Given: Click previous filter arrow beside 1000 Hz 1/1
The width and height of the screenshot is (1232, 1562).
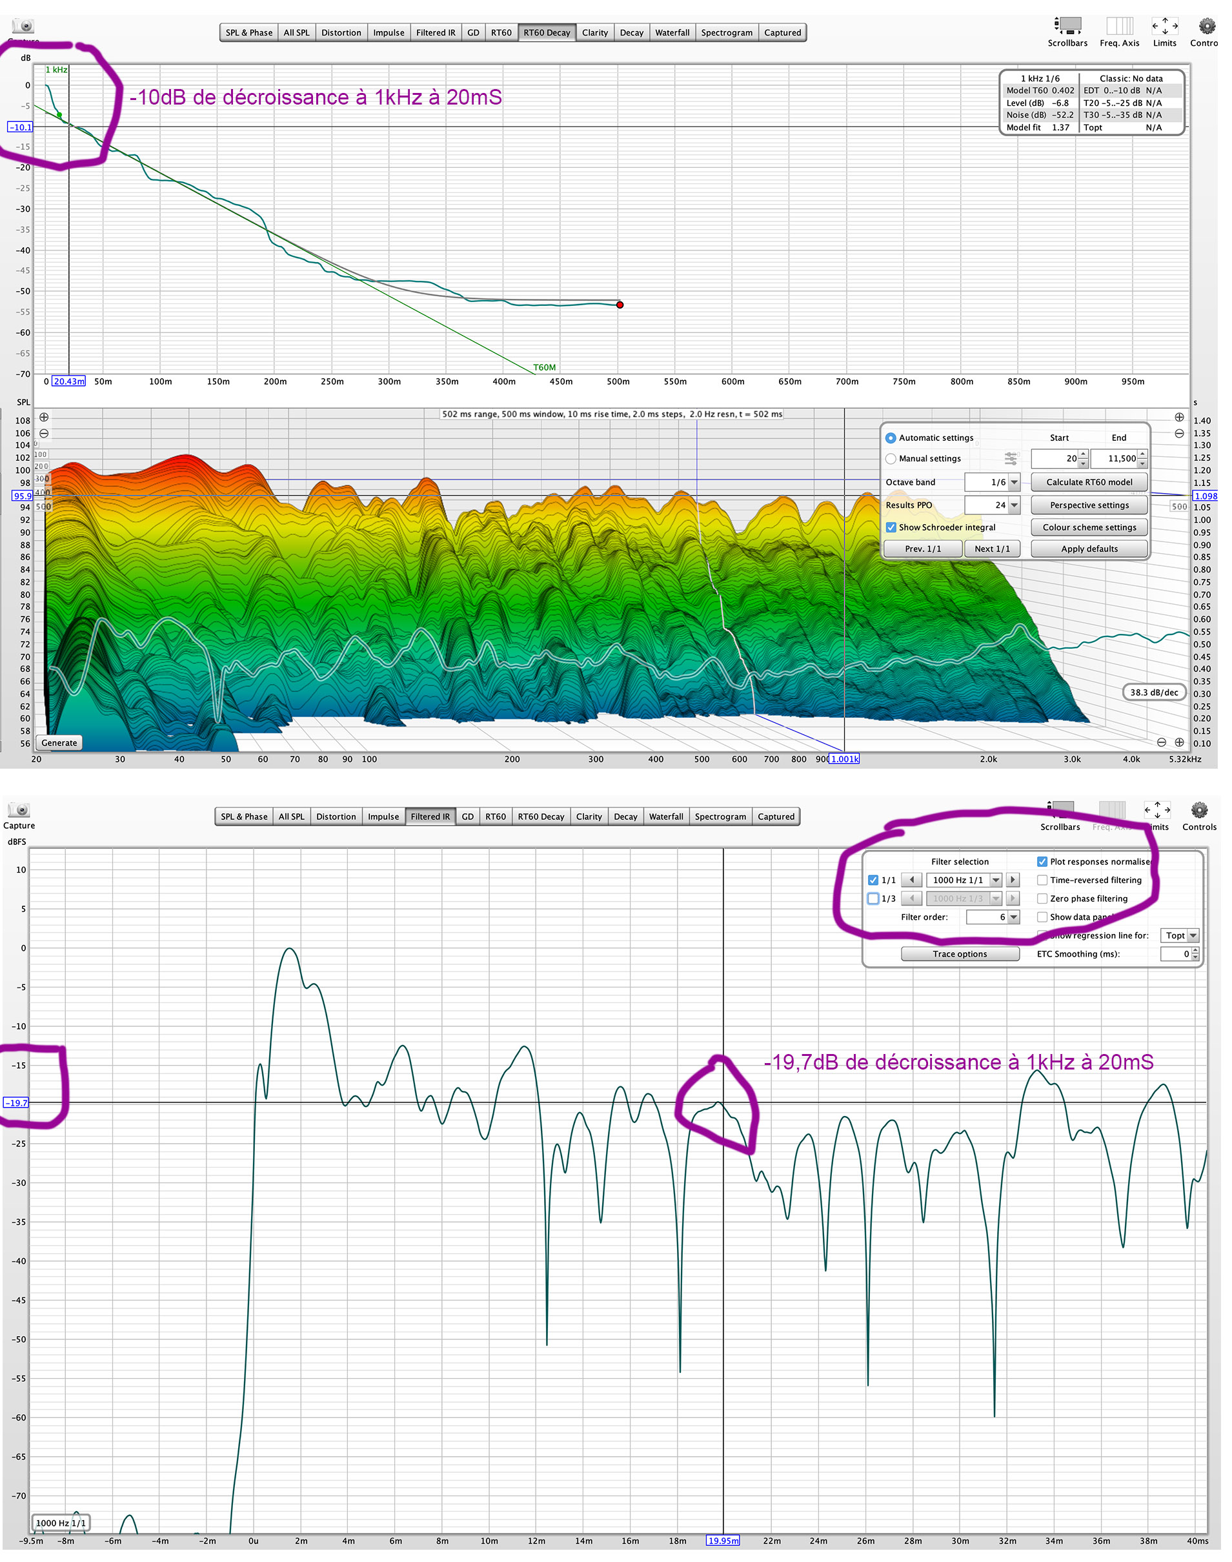Looking at the screenshot, I should pyautogui.click(x=912, y=880).
